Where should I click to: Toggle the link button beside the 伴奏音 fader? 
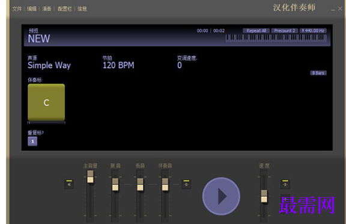pyautogui.click(x=186, y=184)
